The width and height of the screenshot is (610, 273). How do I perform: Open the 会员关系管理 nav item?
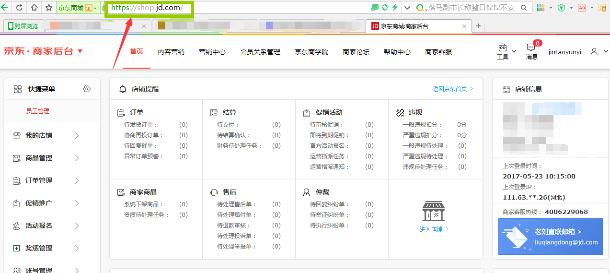tap(260, 52)
